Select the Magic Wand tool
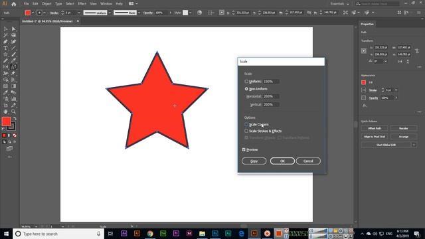Viewport: 425px width, 239px height. (5, 35)
